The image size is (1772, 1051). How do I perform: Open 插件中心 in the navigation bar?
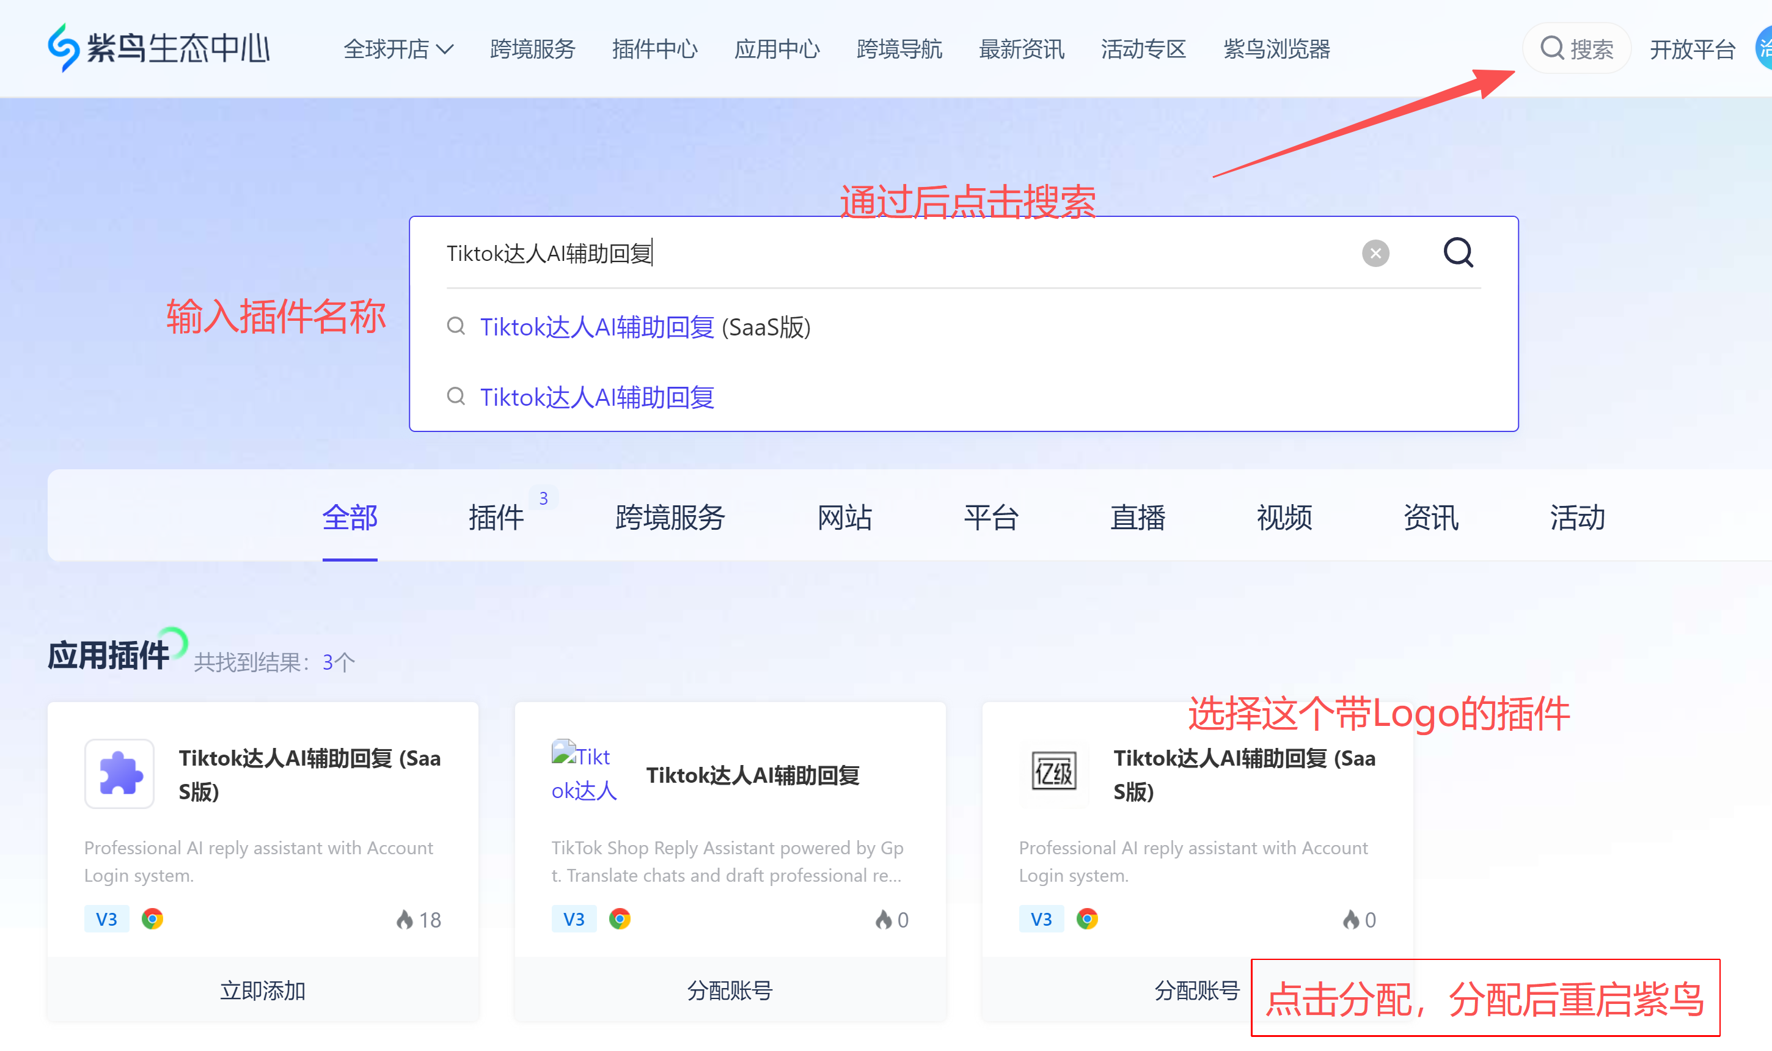(654, 49)
